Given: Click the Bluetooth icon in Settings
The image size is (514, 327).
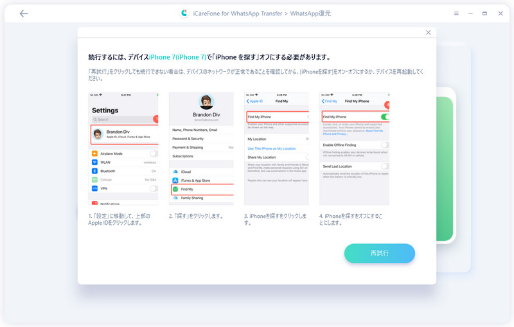Looking at the screenshot, I should click(x=95, y=171).
